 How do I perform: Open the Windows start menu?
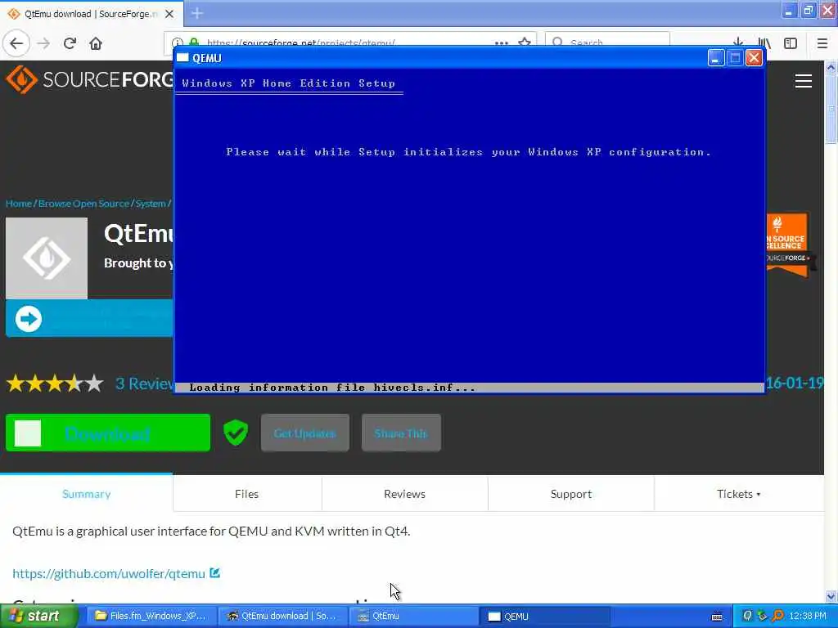[x=38, y=617]
